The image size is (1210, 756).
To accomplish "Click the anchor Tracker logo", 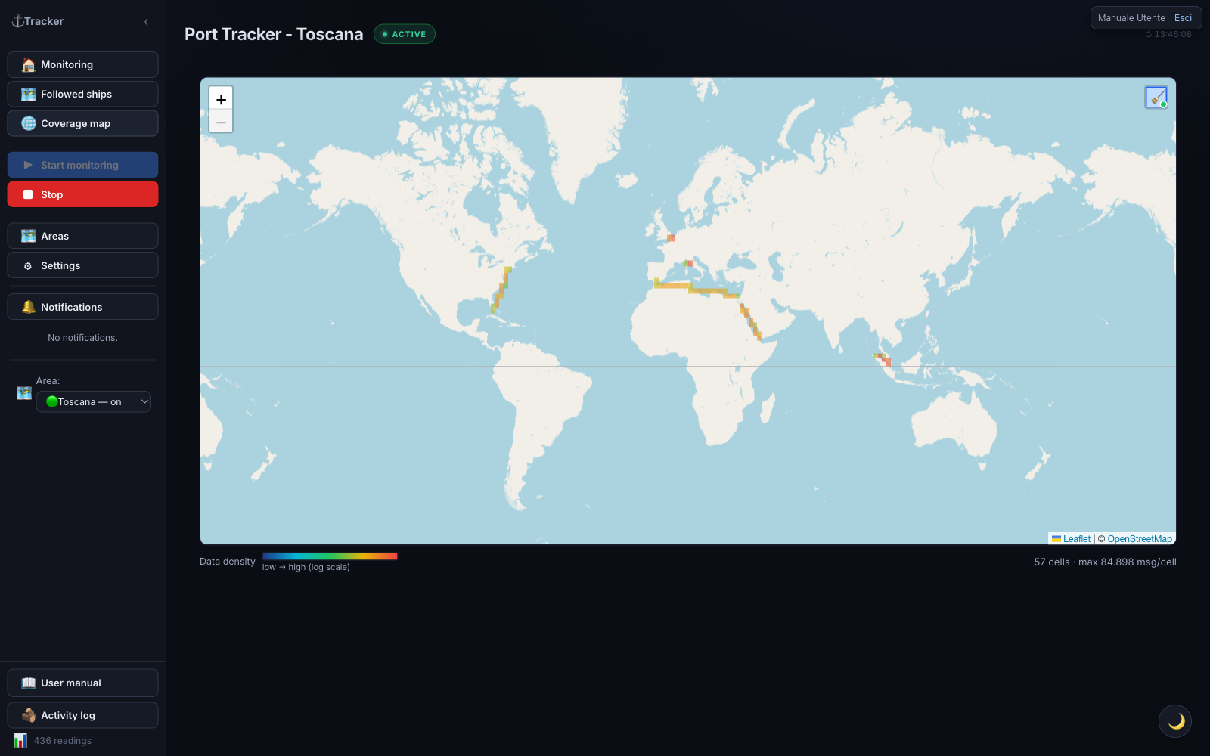I will point(38,21).
